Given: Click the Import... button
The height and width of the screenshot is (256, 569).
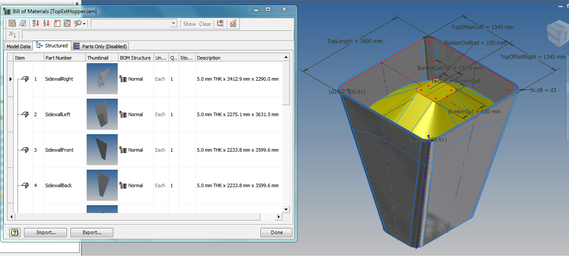Looking at the screenshot, I should 46,232.
